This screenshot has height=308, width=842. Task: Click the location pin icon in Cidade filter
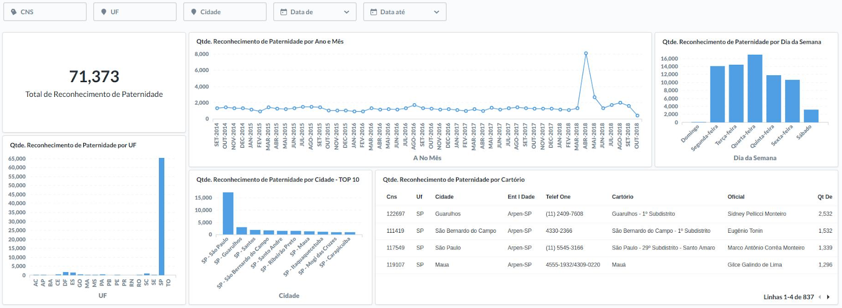(x=194, y=12)
